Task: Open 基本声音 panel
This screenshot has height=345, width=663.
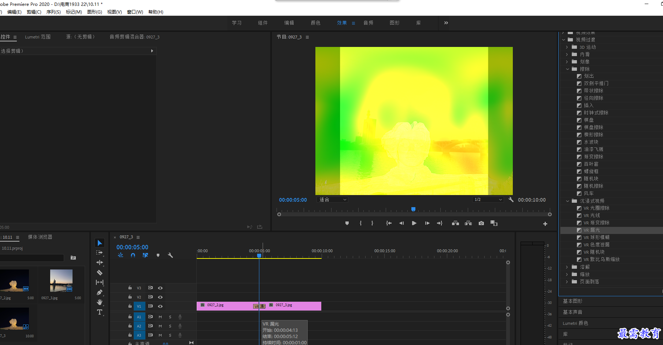Action: pyautogui.click(x=573, y=312)
